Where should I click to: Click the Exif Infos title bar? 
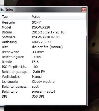[x=40, y=10]
